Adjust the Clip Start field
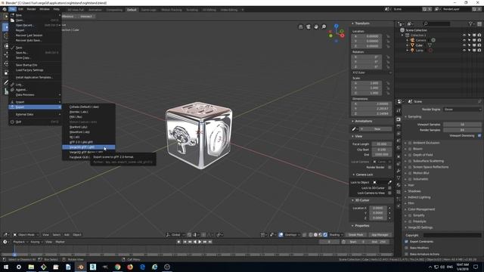 382,150
